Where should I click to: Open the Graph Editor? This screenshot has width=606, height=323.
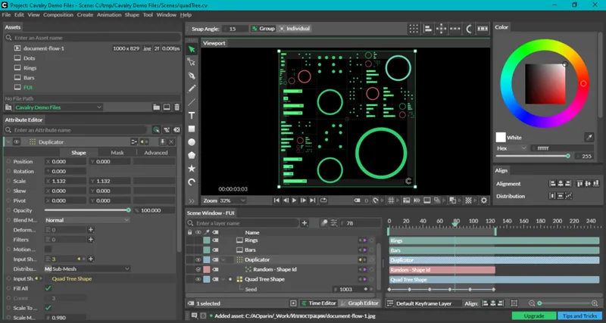coord(359,303)
